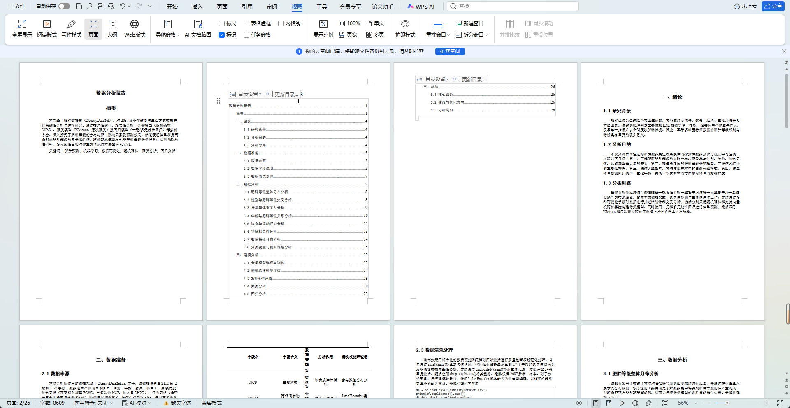Turn on eye protection mode (护眼模式)
This screenshot has height=408, width=790.
pos(405,29)
